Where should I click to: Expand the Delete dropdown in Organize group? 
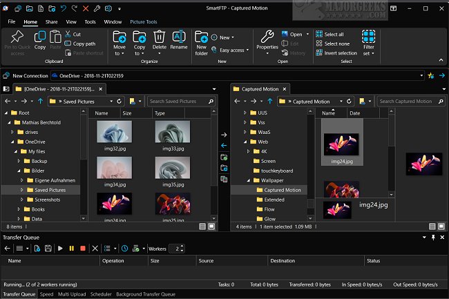(x=160, y=53)
